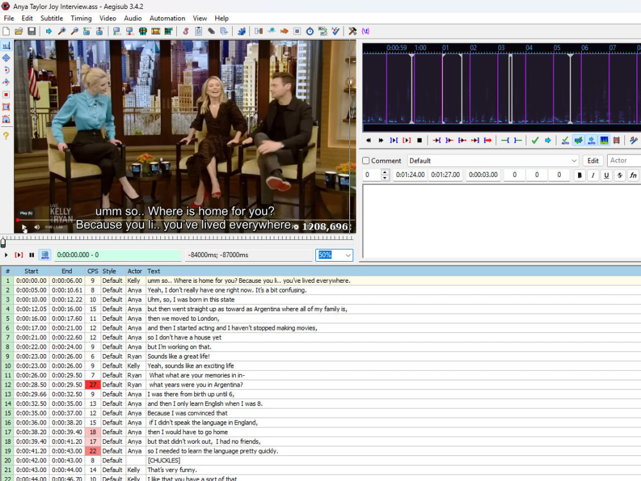Save the current subtitles
641x481 pixels.
[x=31, y=31]
